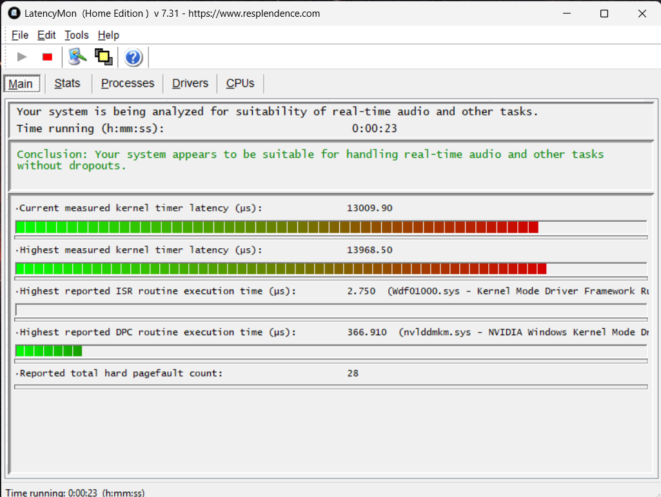
Task: Maximize the LatencyMon window
Action: [x=604, y=14]
